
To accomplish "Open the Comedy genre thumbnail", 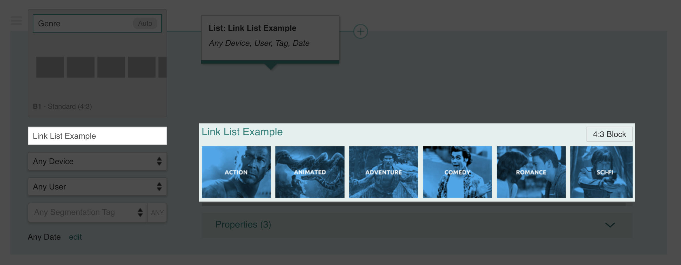I will pos(457,172).
